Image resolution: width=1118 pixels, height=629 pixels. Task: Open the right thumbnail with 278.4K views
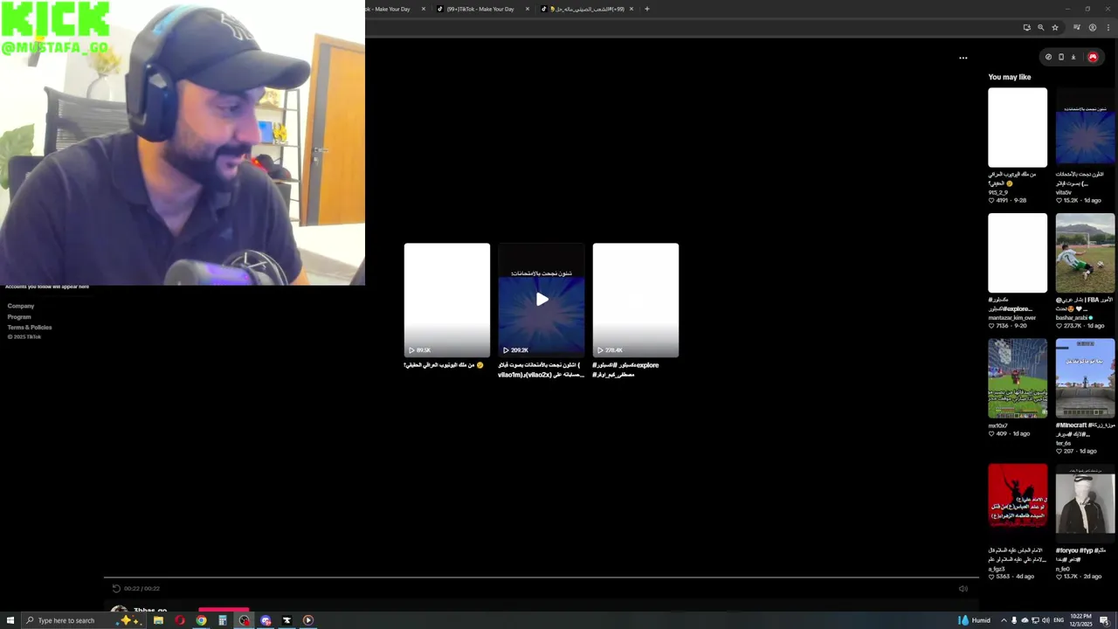[635, 300]
